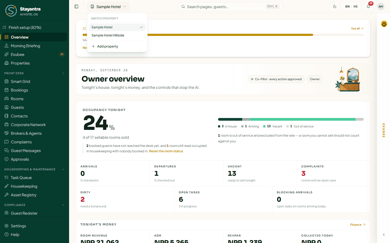Open Finish setup (82%) checklist

34,28
